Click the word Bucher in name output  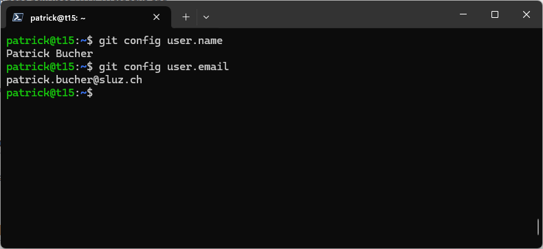(x=74, y=54)
